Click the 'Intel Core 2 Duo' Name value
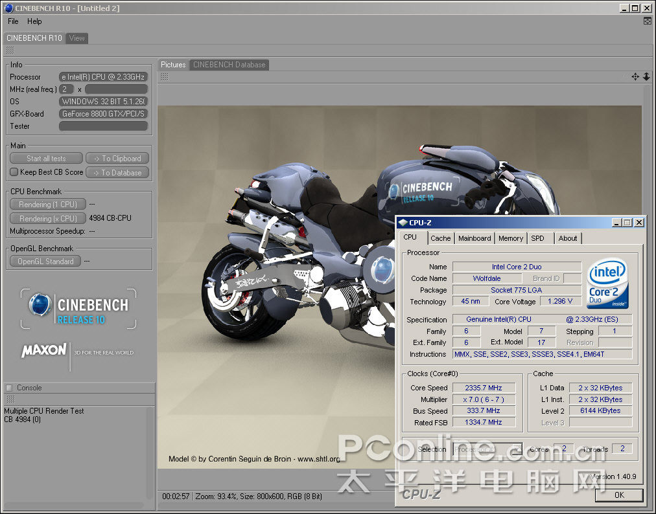 pyautogui.click(x=517, y=267)
